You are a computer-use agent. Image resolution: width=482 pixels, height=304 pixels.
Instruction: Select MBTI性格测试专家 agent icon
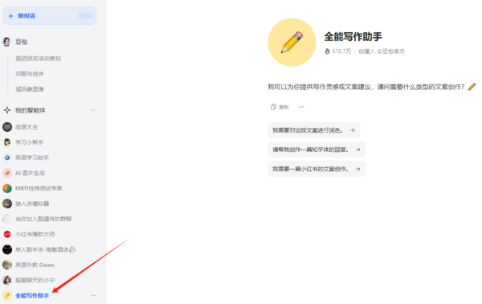tap(7, 188)
